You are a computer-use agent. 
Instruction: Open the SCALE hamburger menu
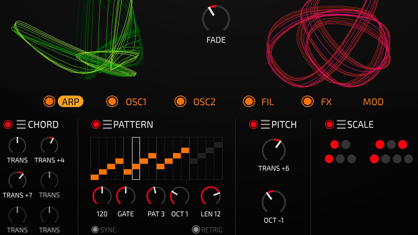click(x=341, y=124)
